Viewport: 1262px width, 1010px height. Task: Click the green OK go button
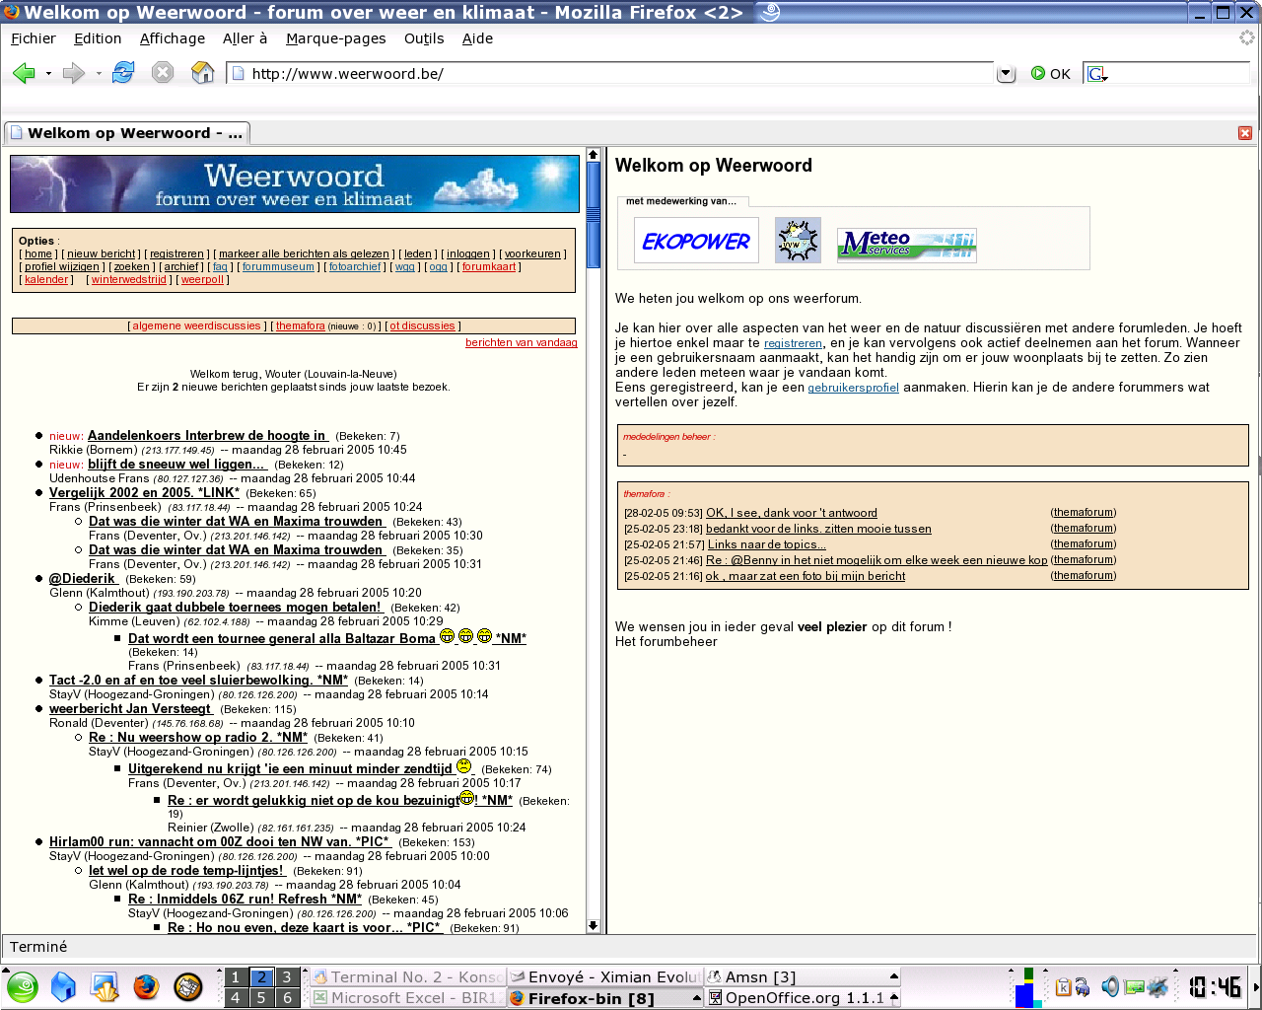1051,74
